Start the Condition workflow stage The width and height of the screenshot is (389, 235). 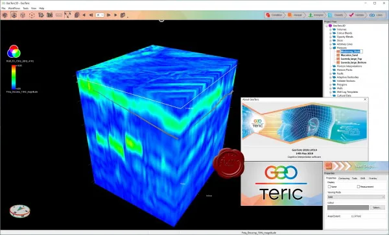[274, 15]
